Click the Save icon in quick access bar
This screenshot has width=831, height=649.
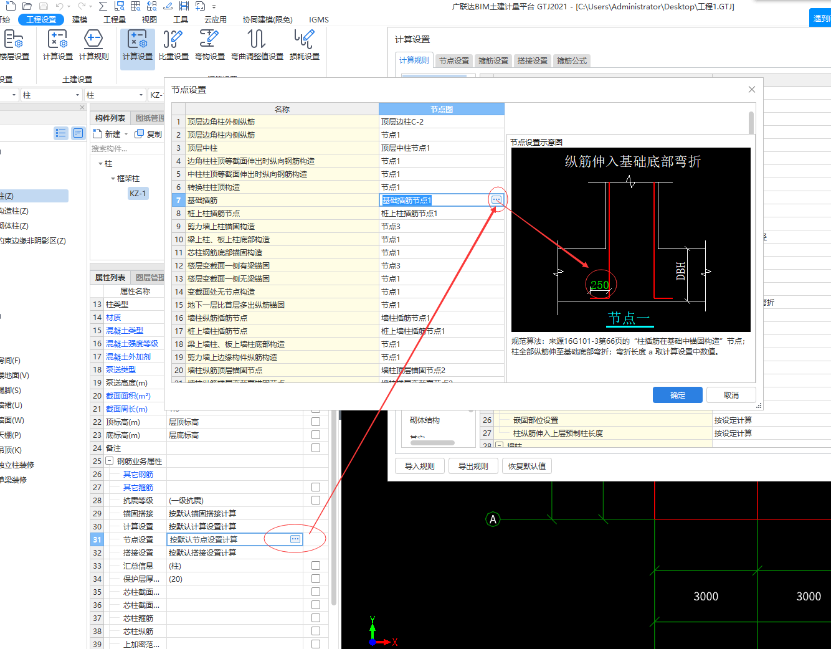[x=44, y=6]
